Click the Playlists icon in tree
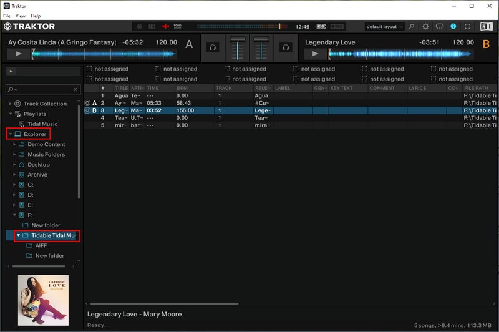Viewport: 499px width, 332px height. [x=18, y=114]
